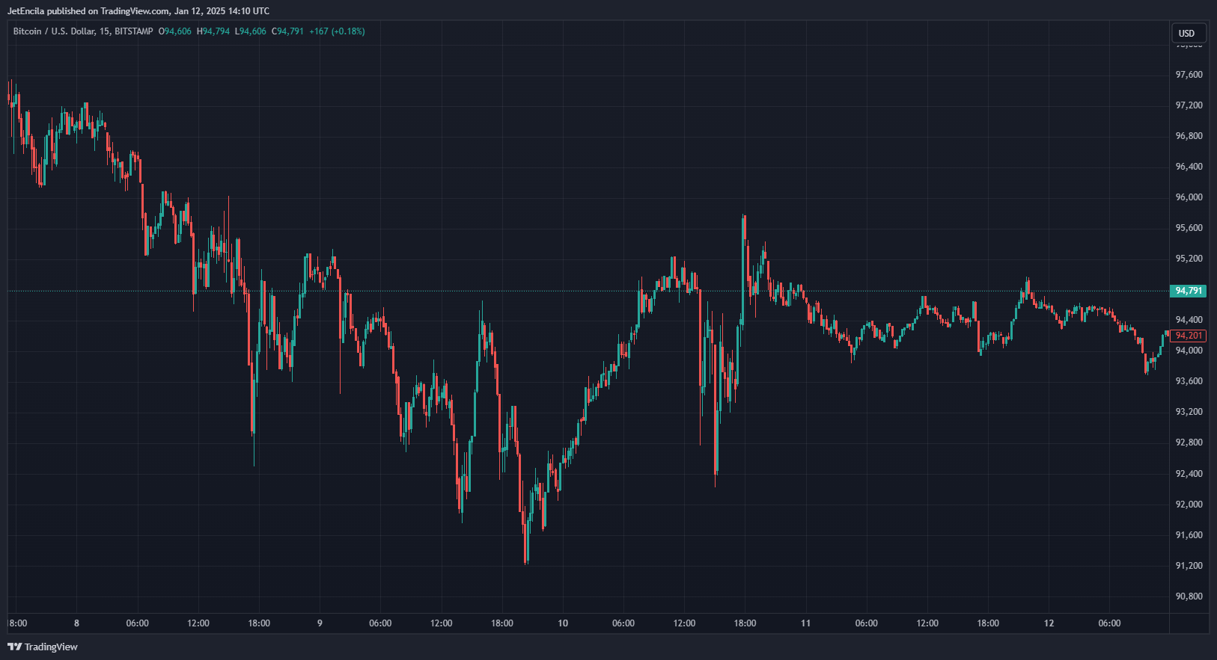
Task: Click the 90,800 price scale label
Action: [x=1189, y=596]
